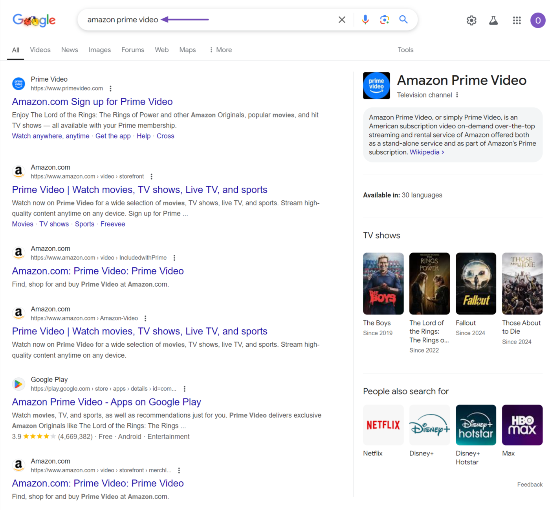Click the blue magnifier search icon
The height and width of the screenshot is (510, 550).
(x=403, y=19)
